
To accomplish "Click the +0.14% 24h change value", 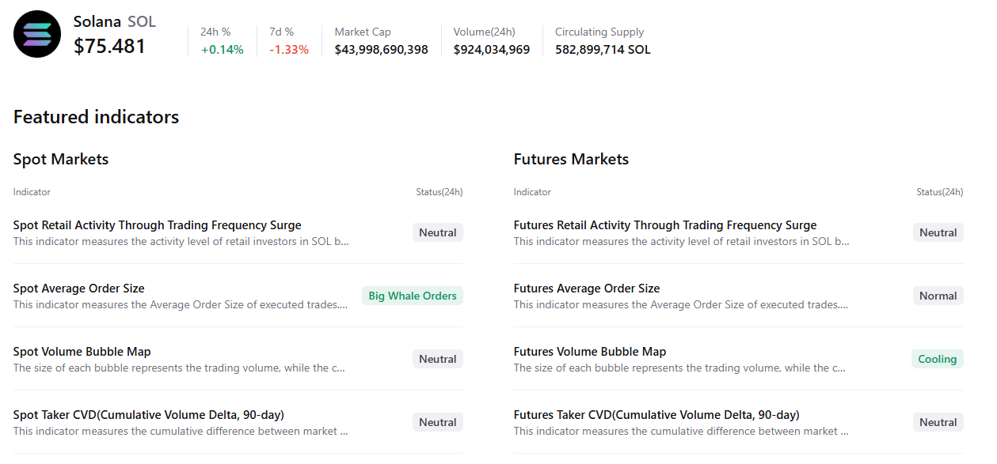I will [222, 49].
